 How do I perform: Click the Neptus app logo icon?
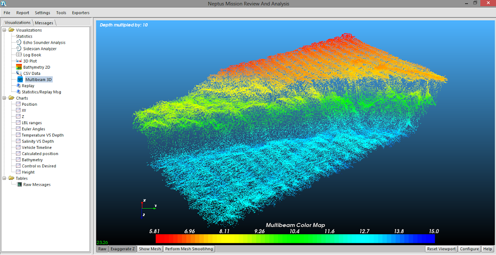3,3
